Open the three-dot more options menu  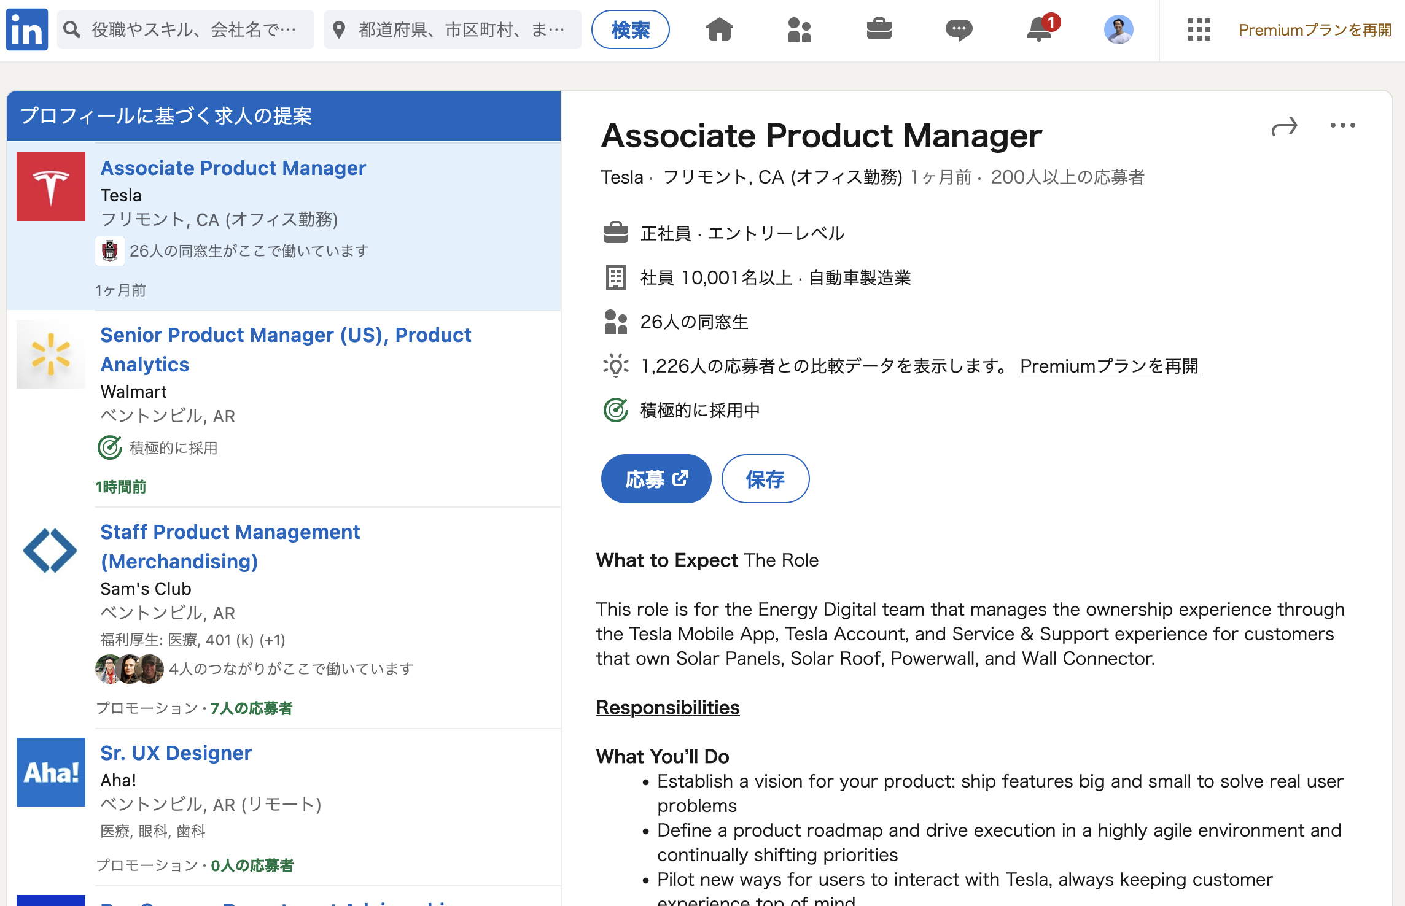(x=1342, y=125)
